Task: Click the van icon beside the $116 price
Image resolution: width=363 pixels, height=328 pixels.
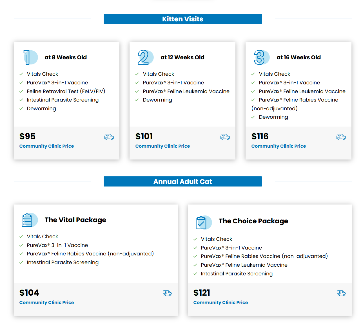Action: (341, 137)
